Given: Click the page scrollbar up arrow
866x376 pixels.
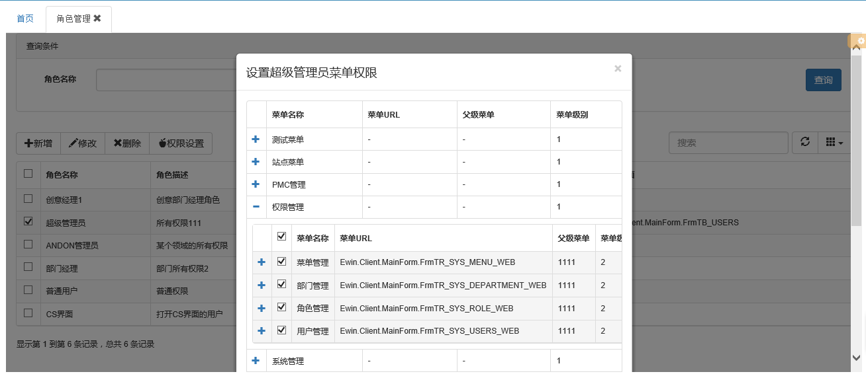Looking at the screenshot, I should pos(857,48).
